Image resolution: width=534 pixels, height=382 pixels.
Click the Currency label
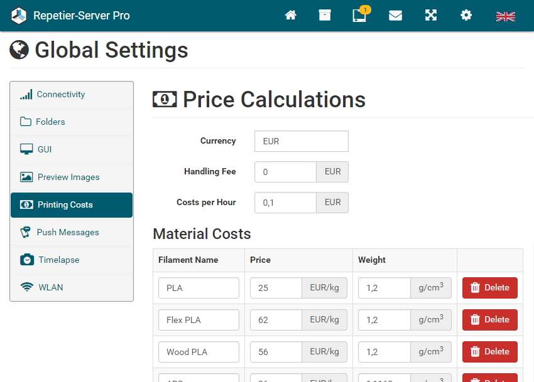point(218,141)
